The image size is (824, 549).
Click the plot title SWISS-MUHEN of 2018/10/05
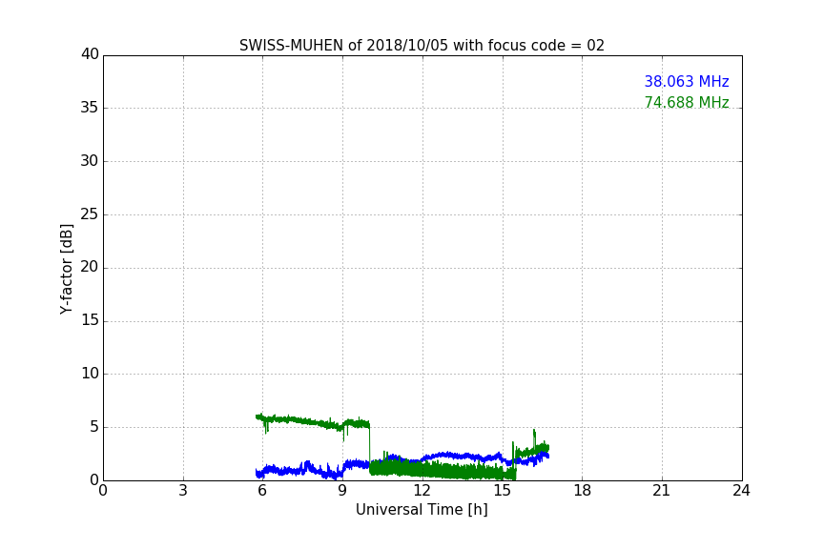click(x=422, y=46)
